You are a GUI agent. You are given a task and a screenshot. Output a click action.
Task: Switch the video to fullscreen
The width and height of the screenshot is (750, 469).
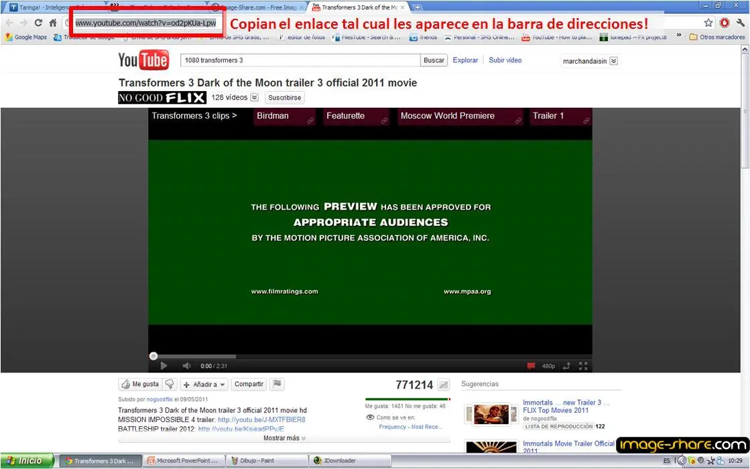(583, 366)
